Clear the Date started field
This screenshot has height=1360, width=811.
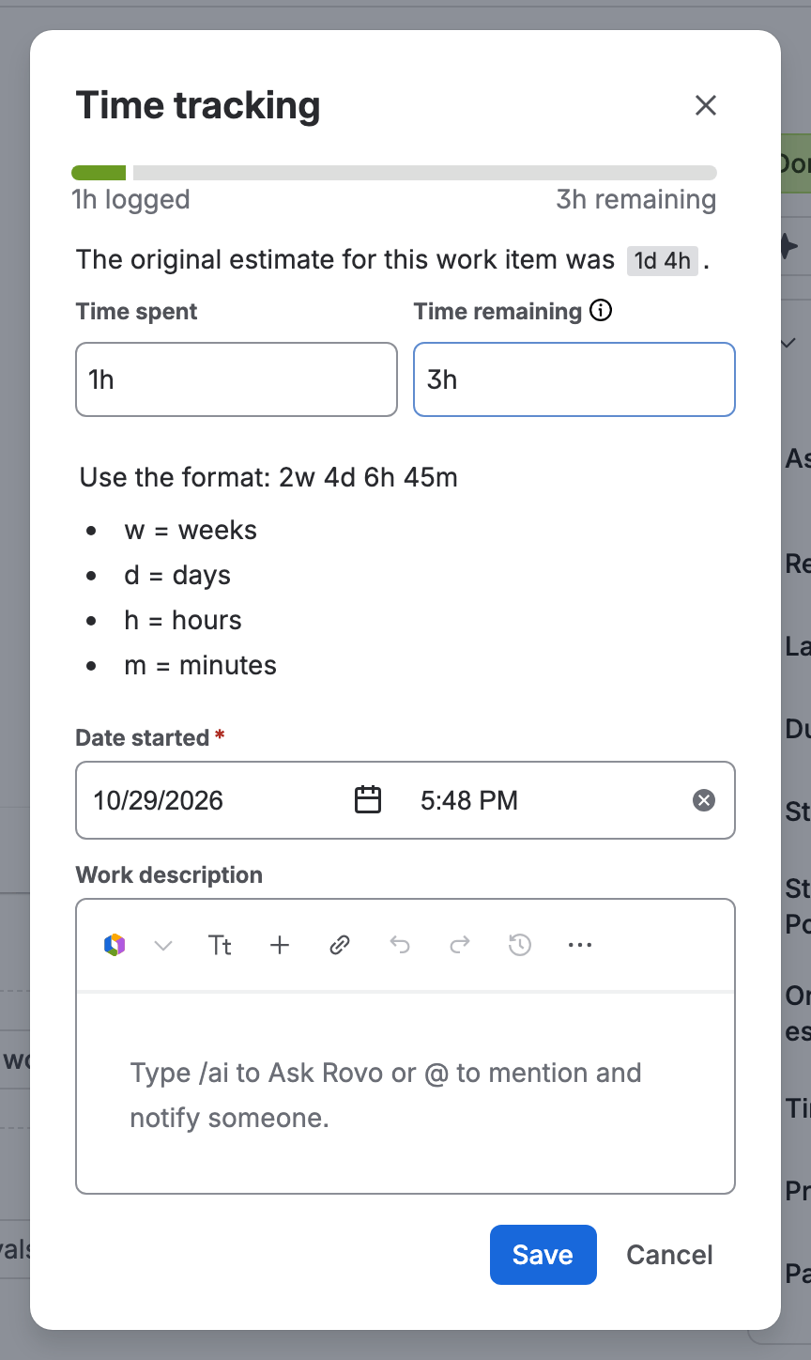tap(704, 800)
